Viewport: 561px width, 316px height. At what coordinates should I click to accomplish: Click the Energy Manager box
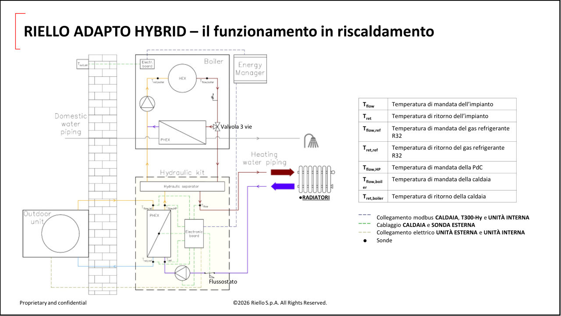click(x=250, y=68)
